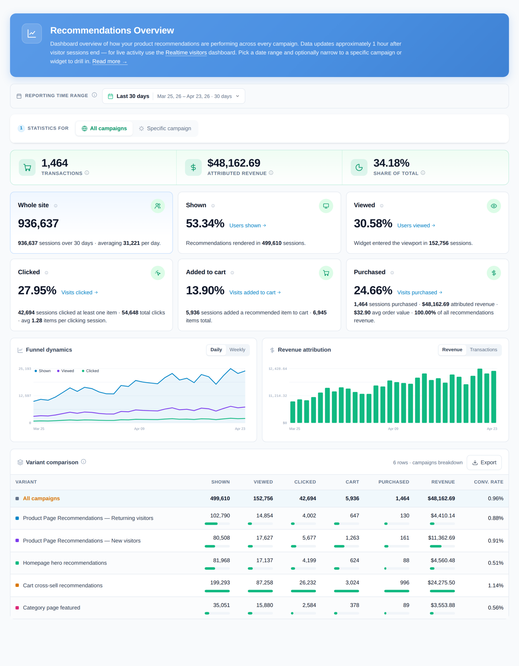The width and height of the screenshot is (519, 666).
Task: Click the info icon beside Reporting Time Range
Action: 94,95
